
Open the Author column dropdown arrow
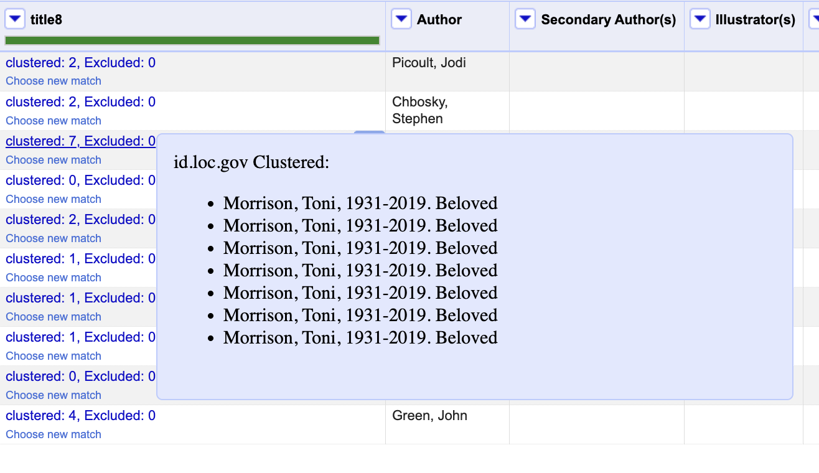[x=401, y=20]
